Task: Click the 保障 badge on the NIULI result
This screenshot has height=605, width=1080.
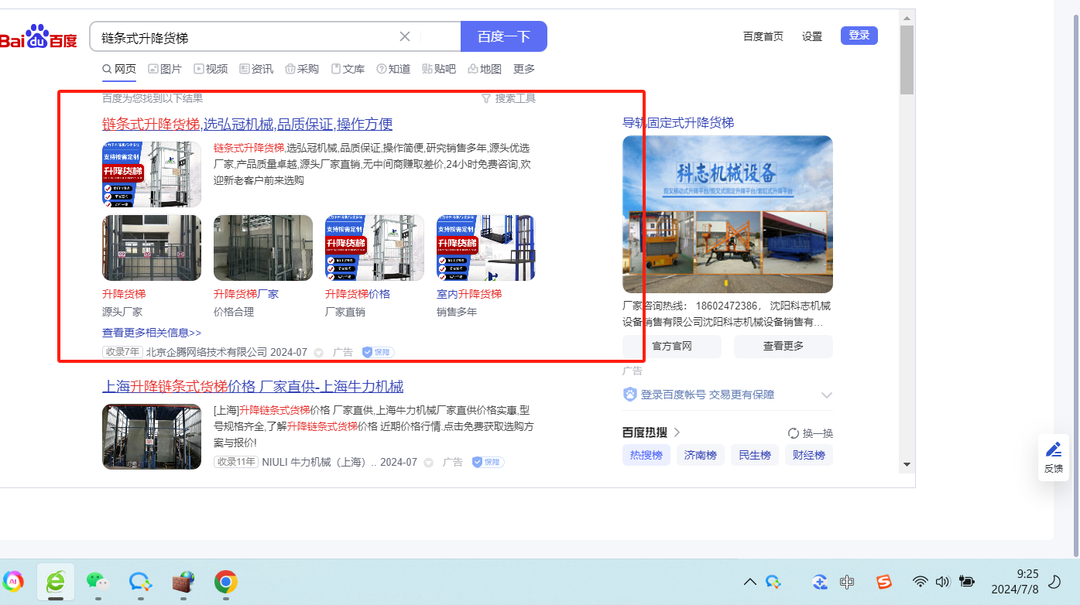Action: 488,462
